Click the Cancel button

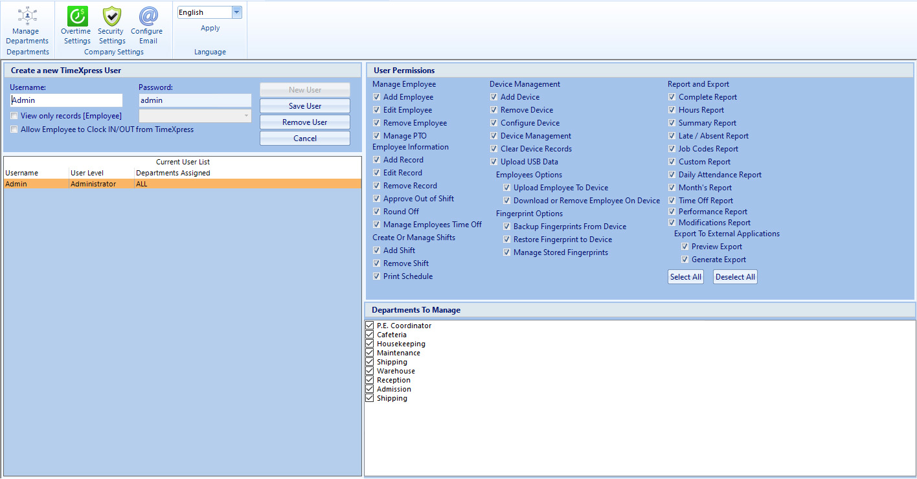304,139
